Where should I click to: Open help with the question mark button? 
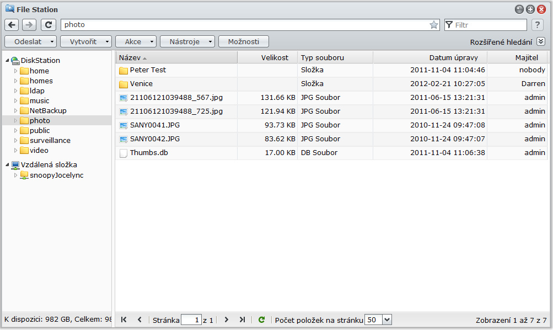(x=537, y=25)
